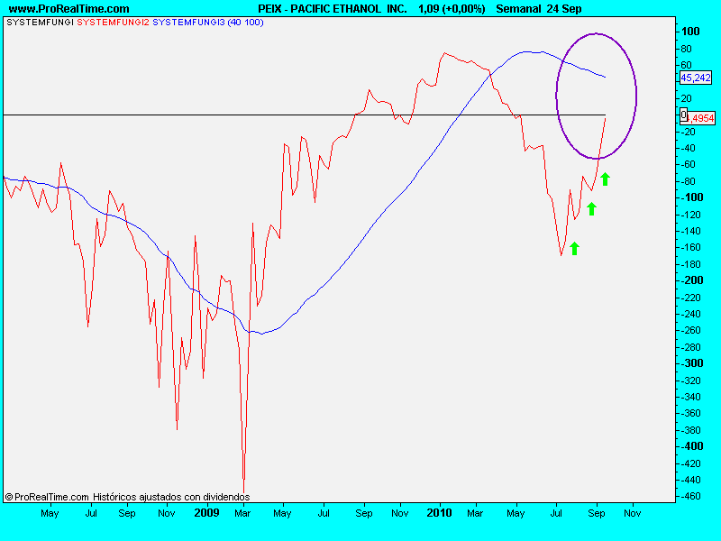Click the Mar label after 2010
This screenshot has height=541, width=721.
click(475, 513)
